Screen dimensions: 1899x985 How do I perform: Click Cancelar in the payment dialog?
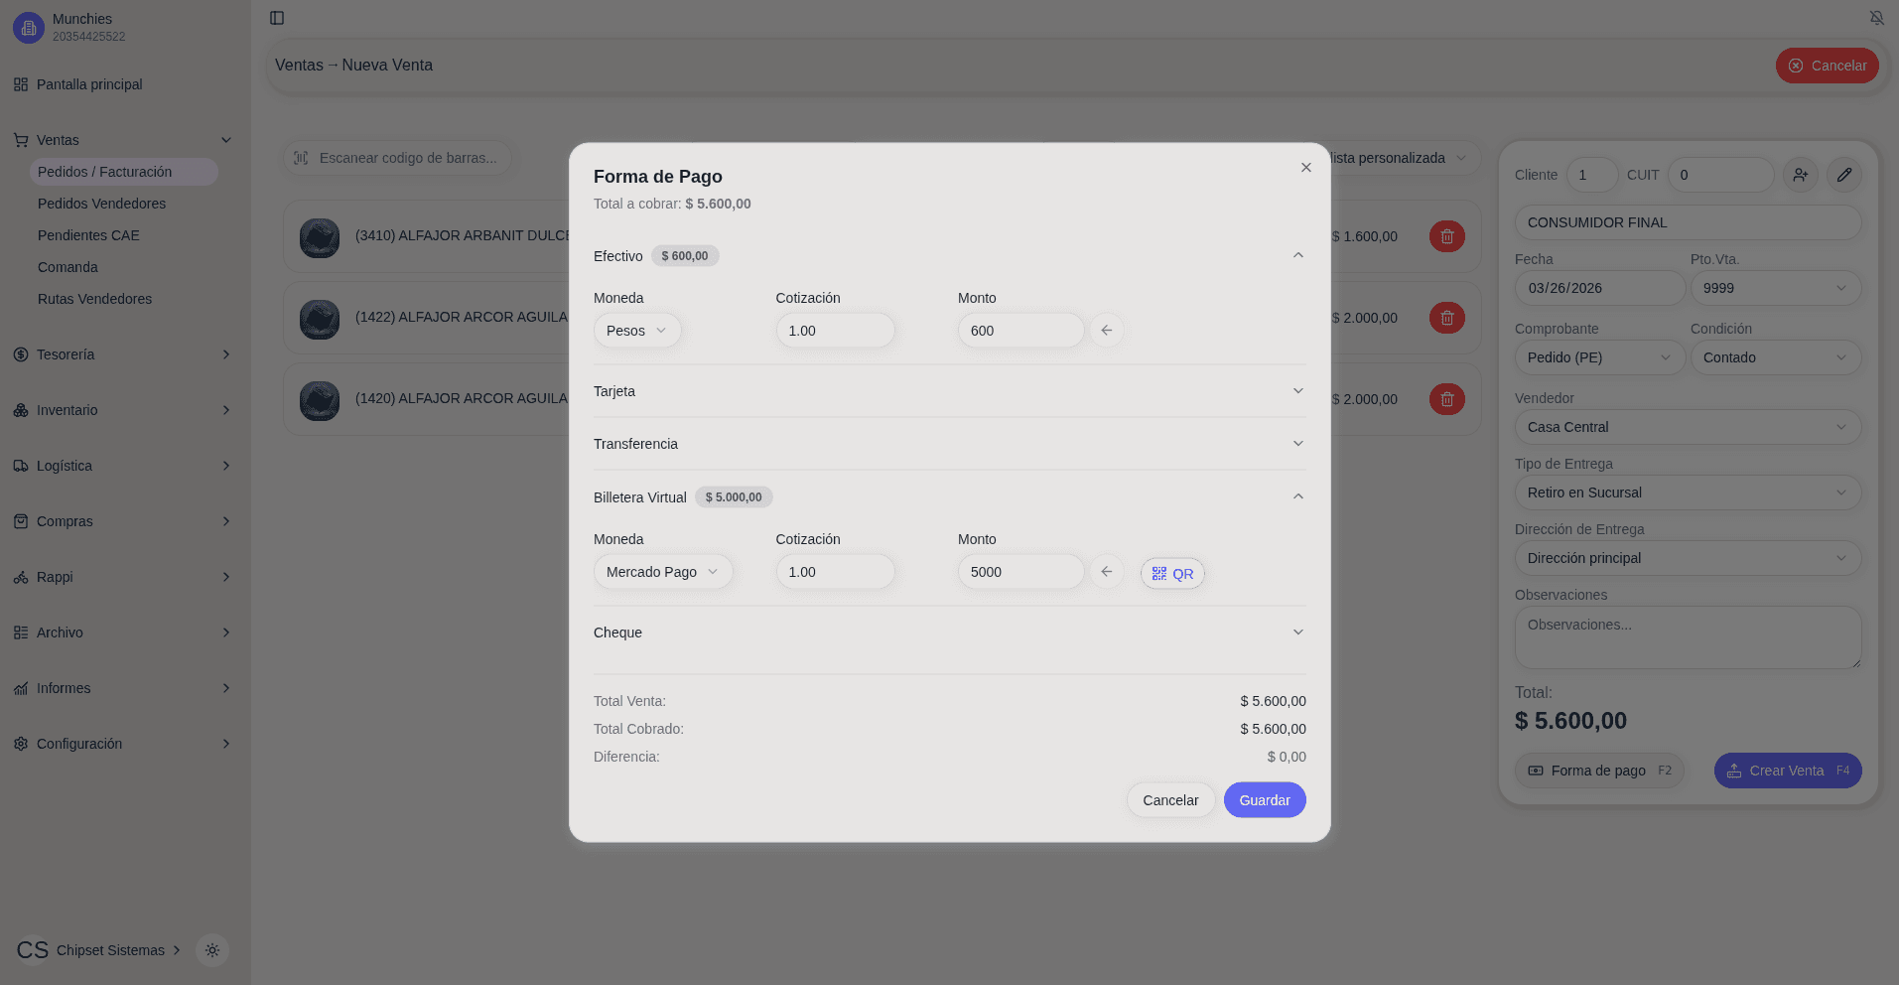coord(1170,800)
